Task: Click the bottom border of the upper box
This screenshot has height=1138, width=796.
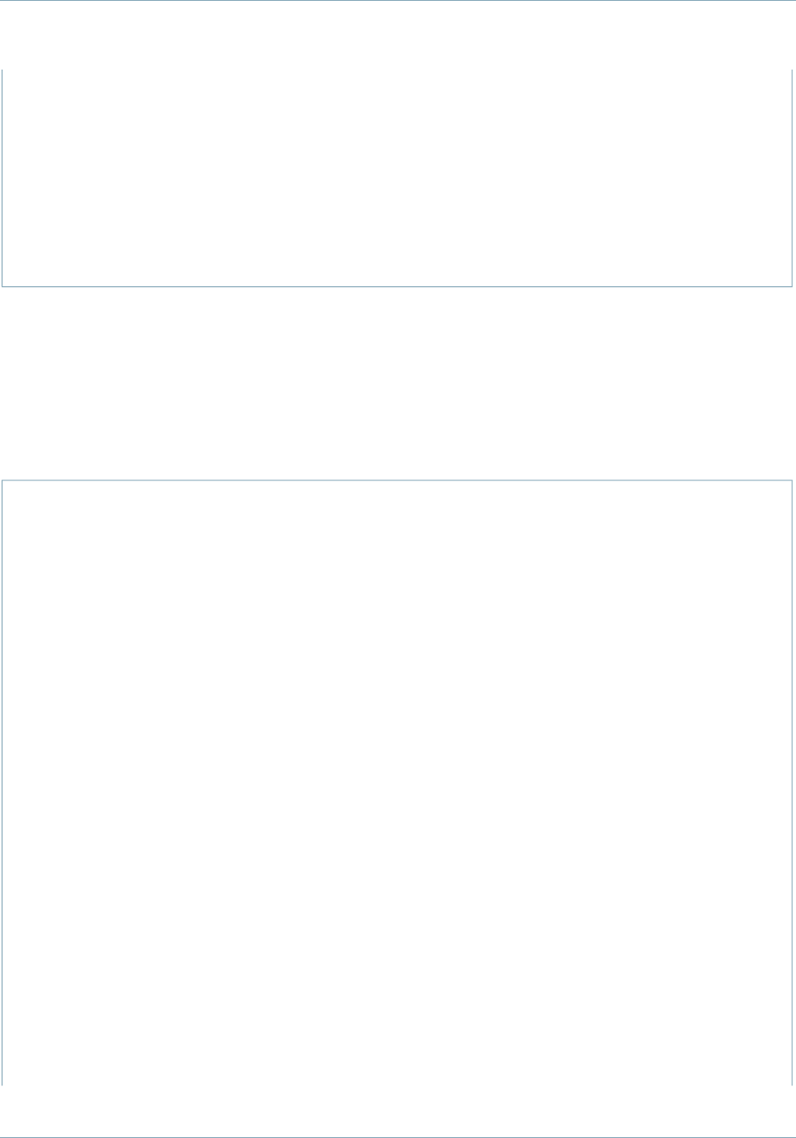Action: point(397,286)
